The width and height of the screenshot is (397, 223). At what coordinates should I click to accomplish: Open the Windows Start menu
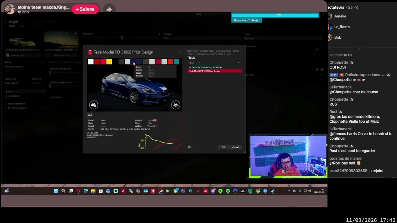[x=56, y=191]
